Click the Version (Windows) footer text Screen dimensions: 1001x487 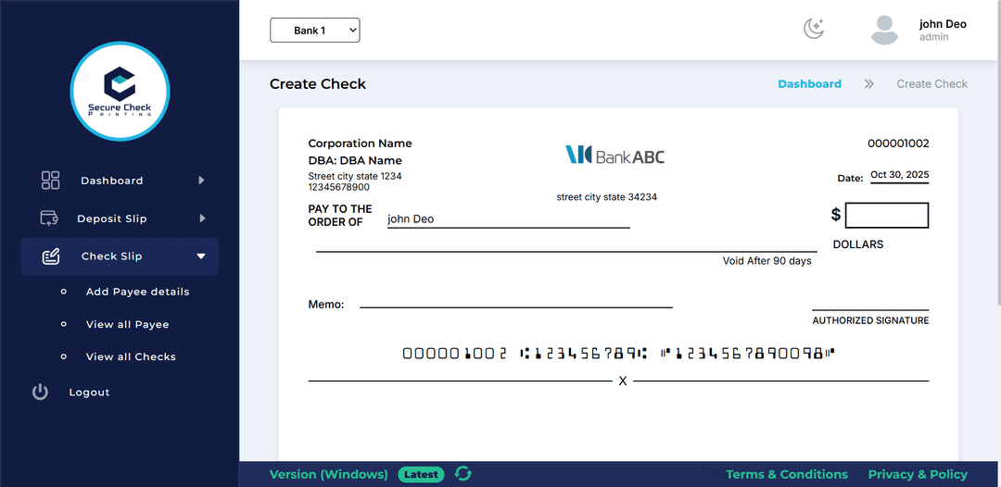(329, 474)
